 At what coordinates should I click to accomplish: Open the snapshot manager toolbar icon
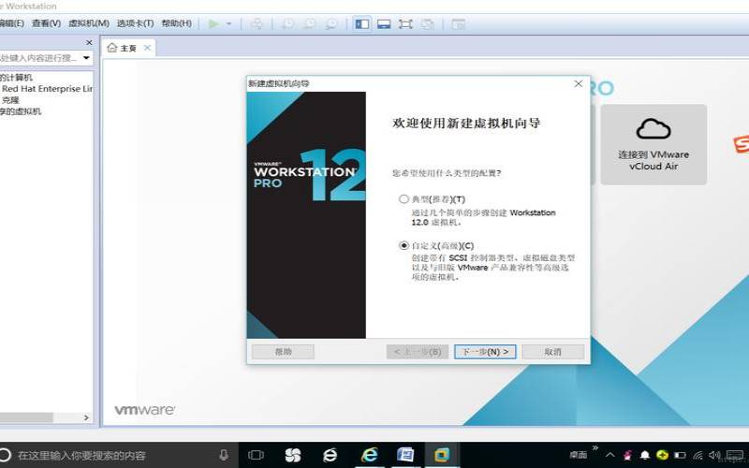coord(331,24)
